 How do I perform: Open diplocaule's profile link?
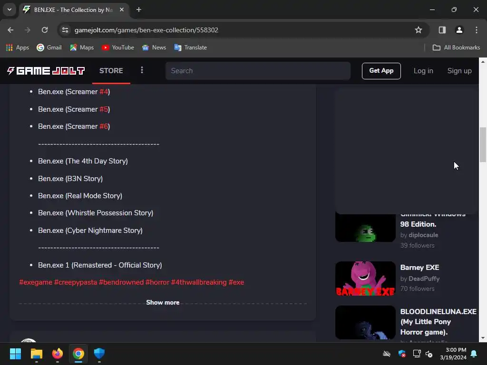coord(423,235)
